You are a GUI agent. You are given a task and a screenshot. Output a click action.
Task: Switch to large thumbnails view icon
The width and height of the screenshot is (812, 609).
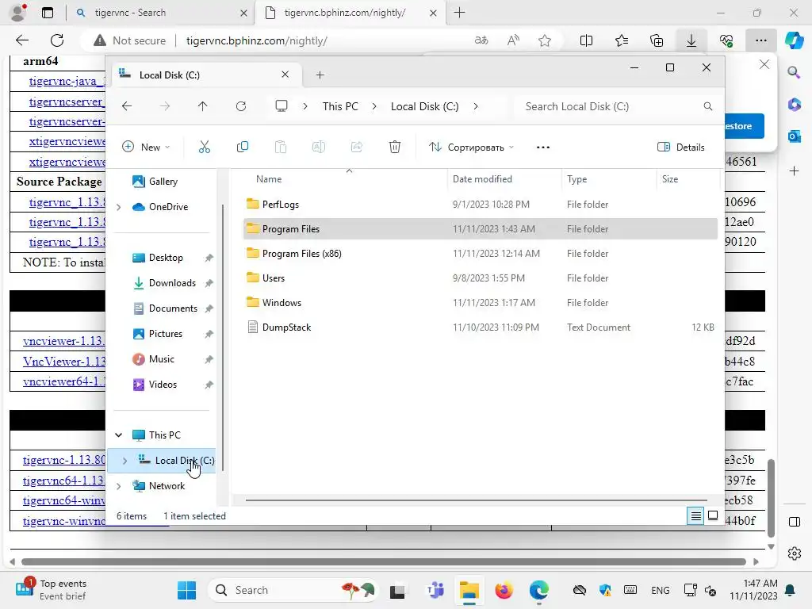coord(713,515)
